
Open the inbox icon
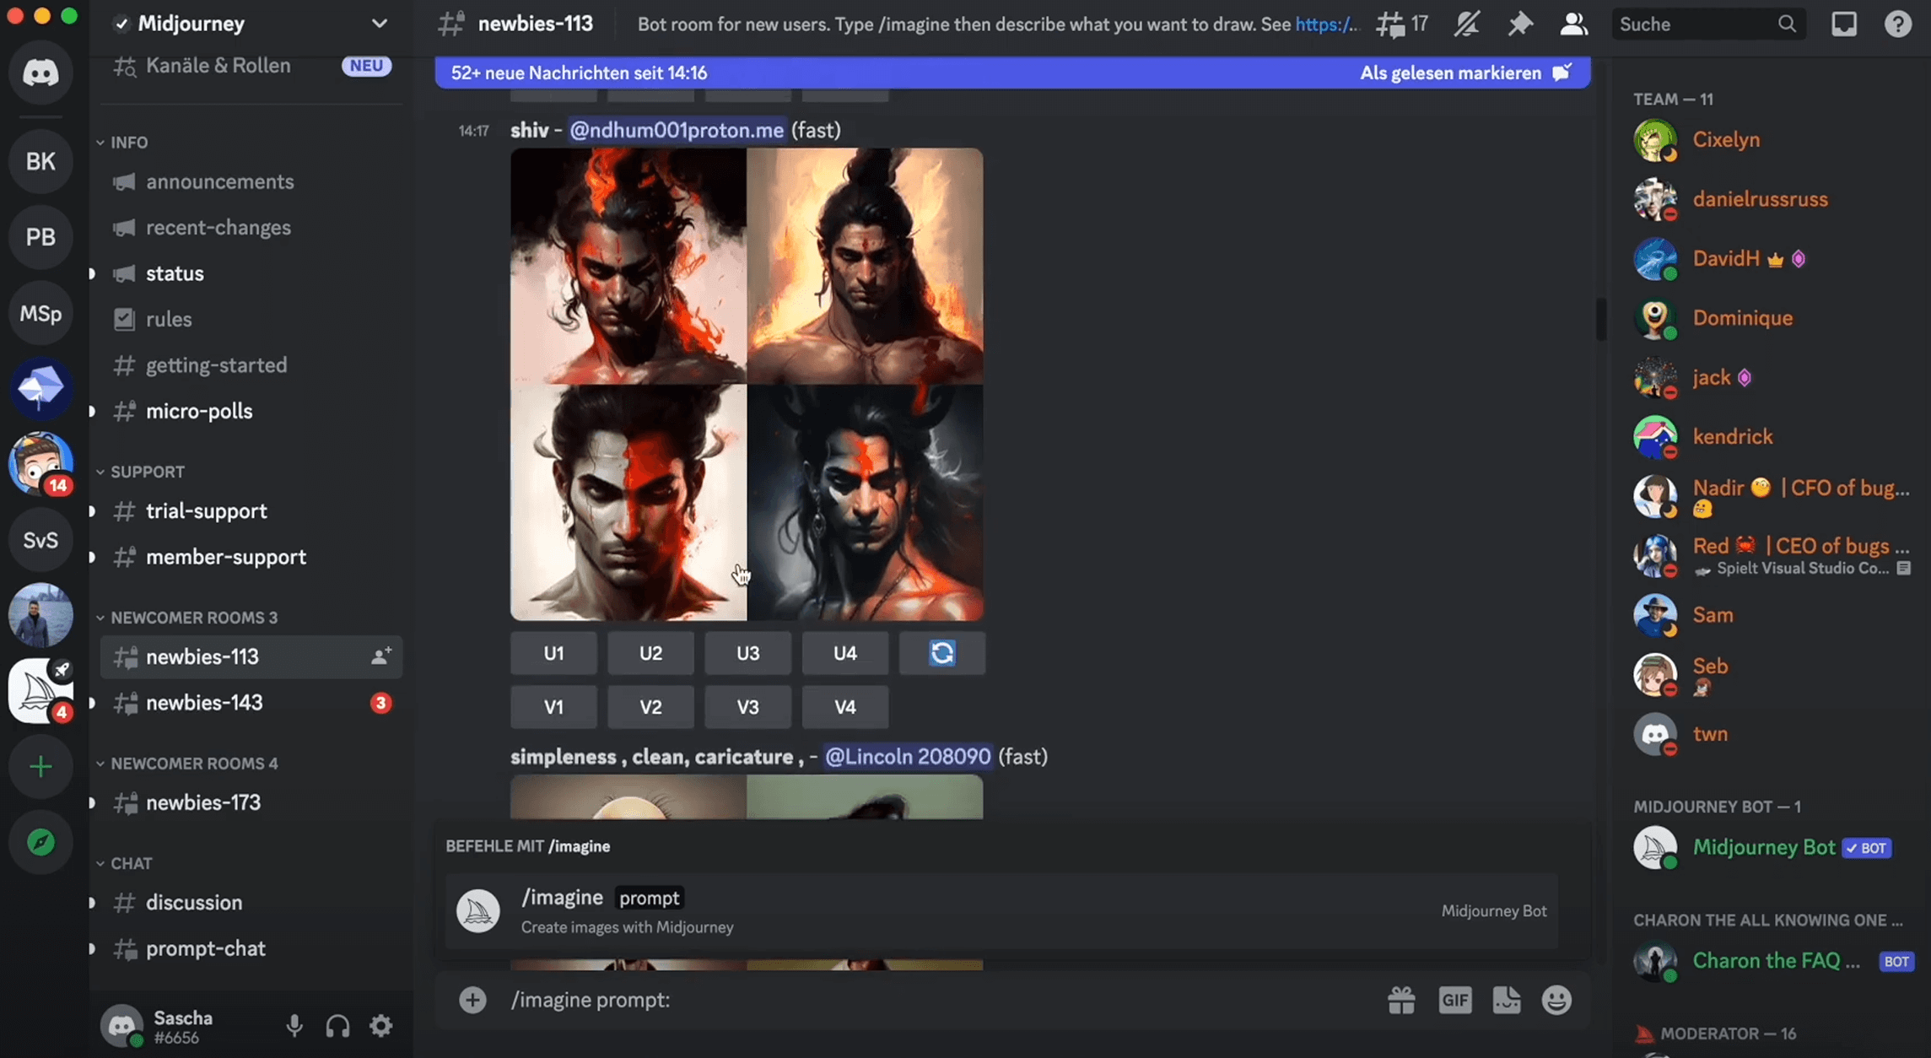[1844, 24]
